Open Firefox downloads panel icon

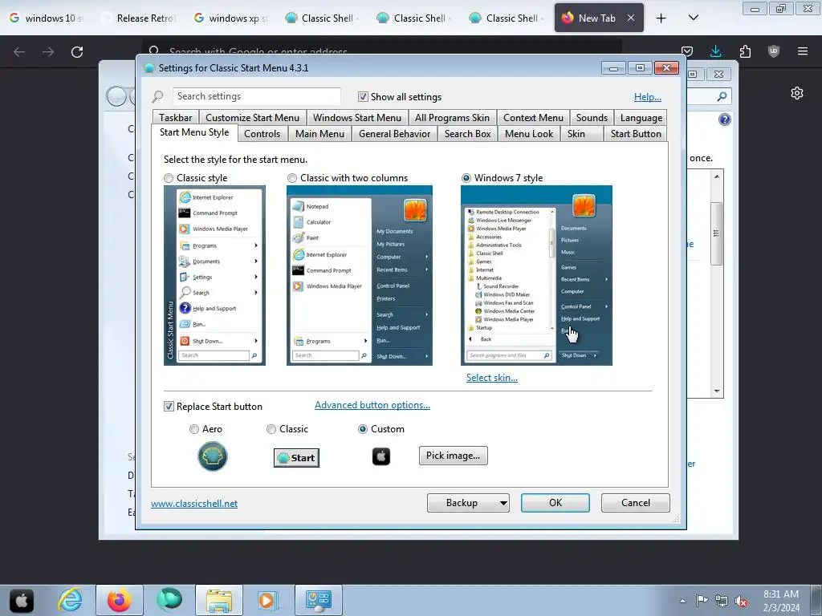tap(715, 51)
